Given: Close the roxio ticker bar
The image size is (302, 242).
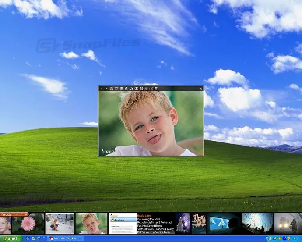Looking at the screenshot, I should (26, 214).
